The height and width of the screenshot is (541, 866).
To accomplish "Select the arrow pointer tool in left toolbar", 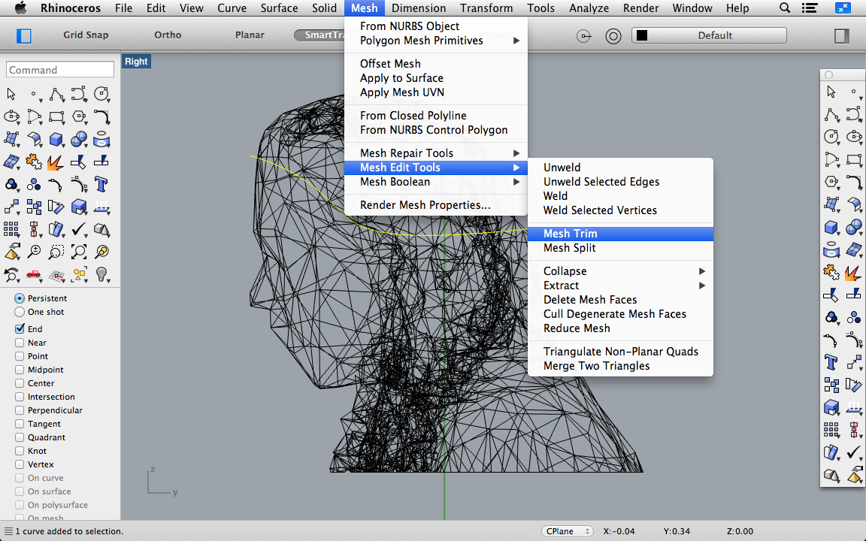I will [11, 94].
